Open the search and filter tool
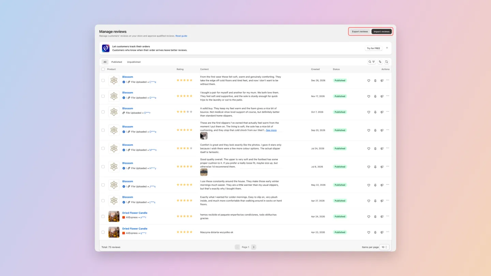The height and width of the screenshot is (276, 491). (372, 62)
